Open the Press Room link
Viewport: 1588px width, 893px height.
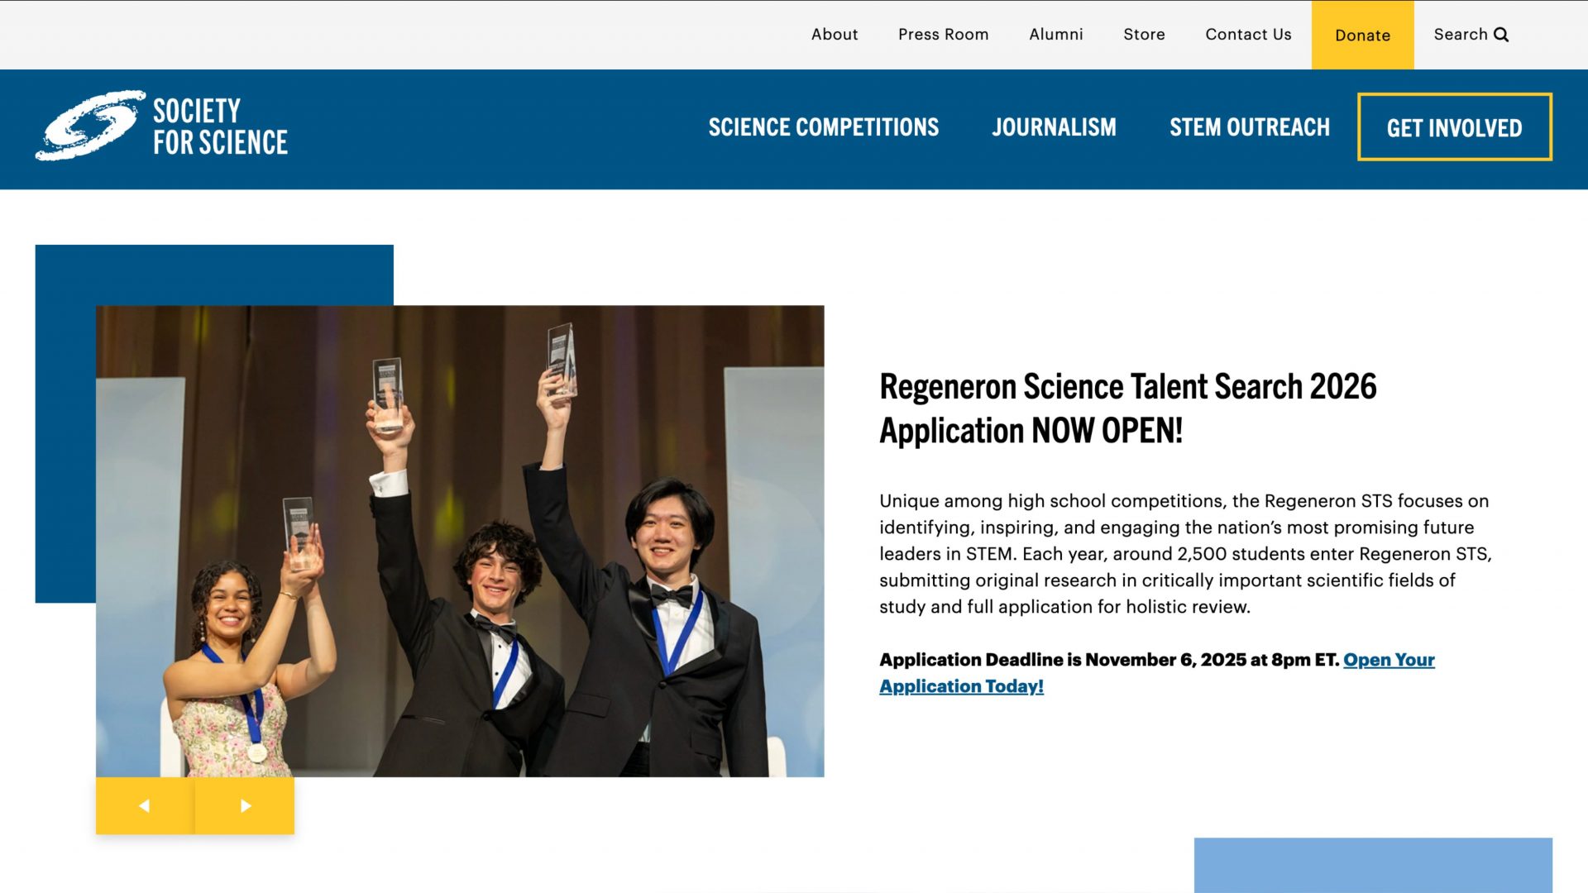(x=943, y=35)
